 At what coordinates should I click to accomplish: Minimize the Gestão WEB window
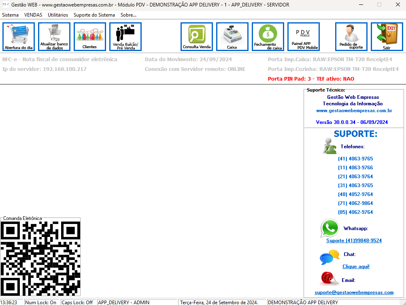pos(361,5)
